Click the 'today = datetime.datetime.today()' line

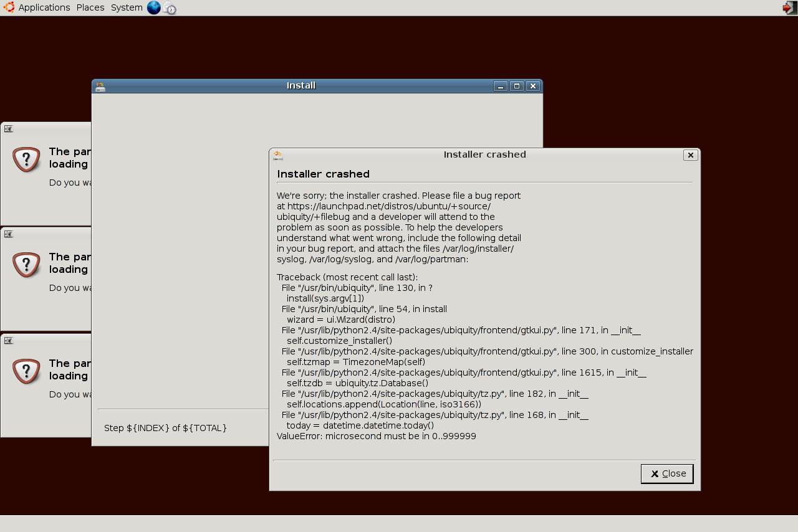coord(360,426)
